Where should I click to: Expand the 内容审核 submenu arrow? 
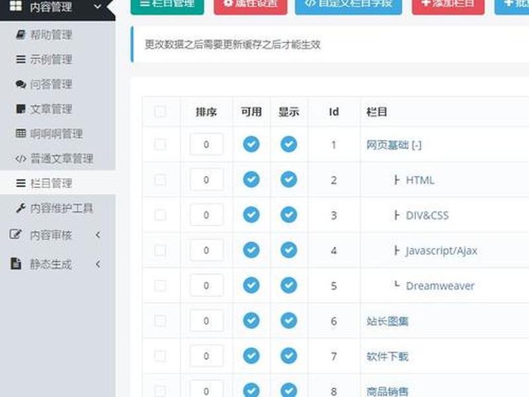(x=98, y=235)
